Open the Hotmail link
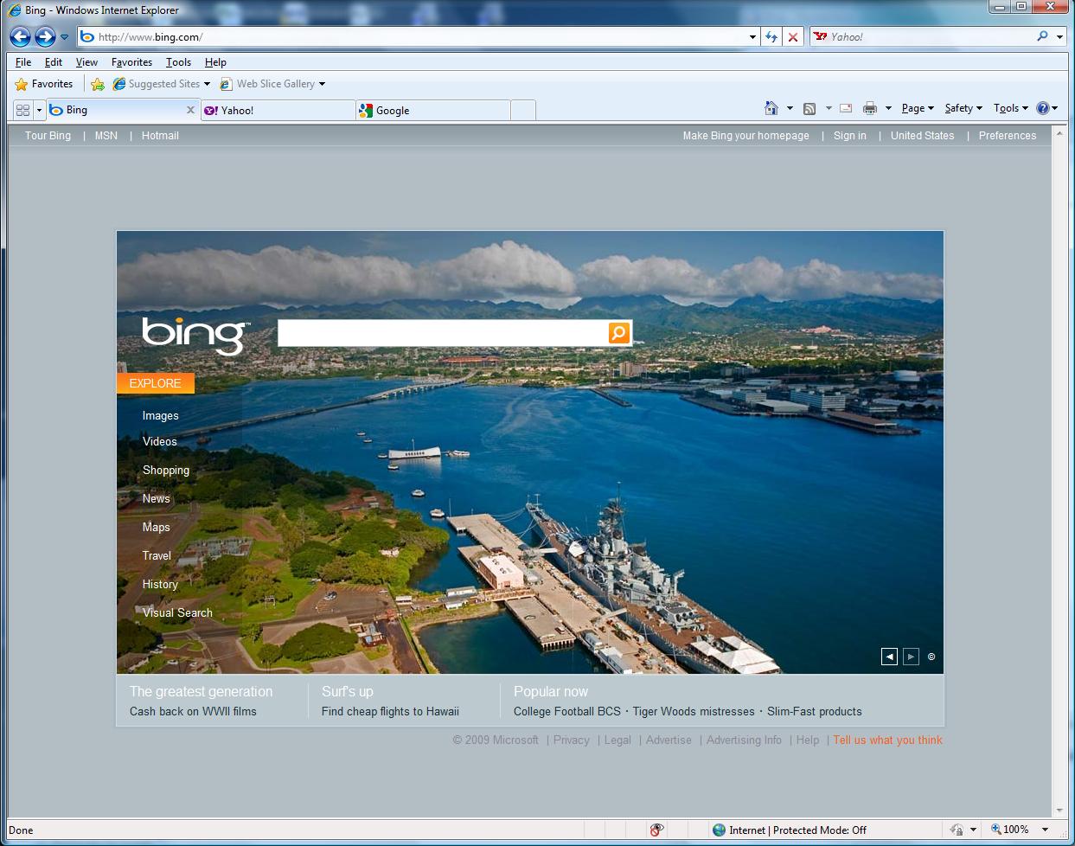The width and height of the screenshot is (1075, 846). [x=160, y=136]
